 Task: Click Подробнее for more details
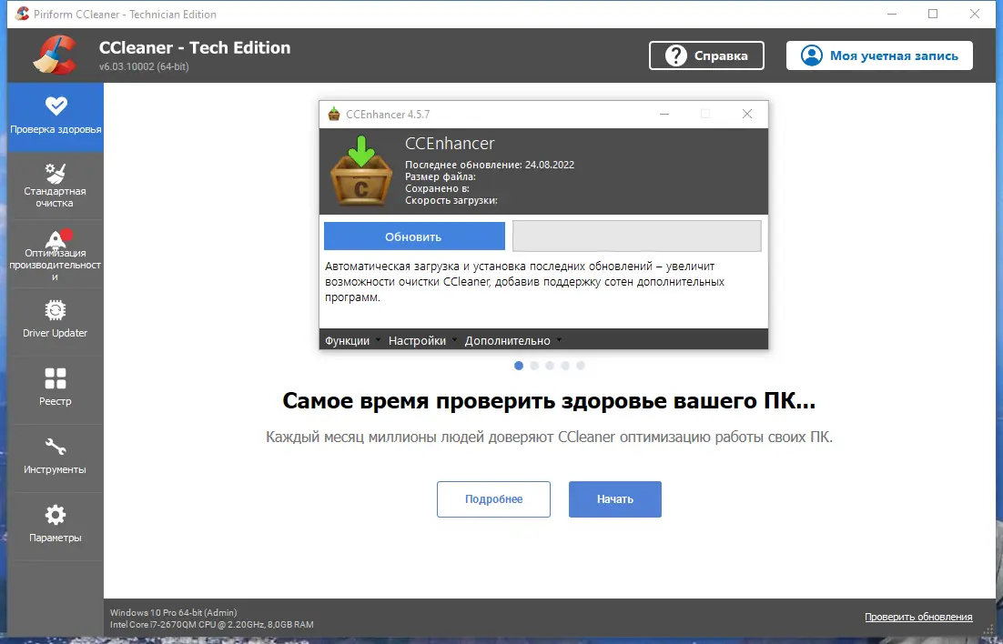pyautogui.click(x=493, y=498)
